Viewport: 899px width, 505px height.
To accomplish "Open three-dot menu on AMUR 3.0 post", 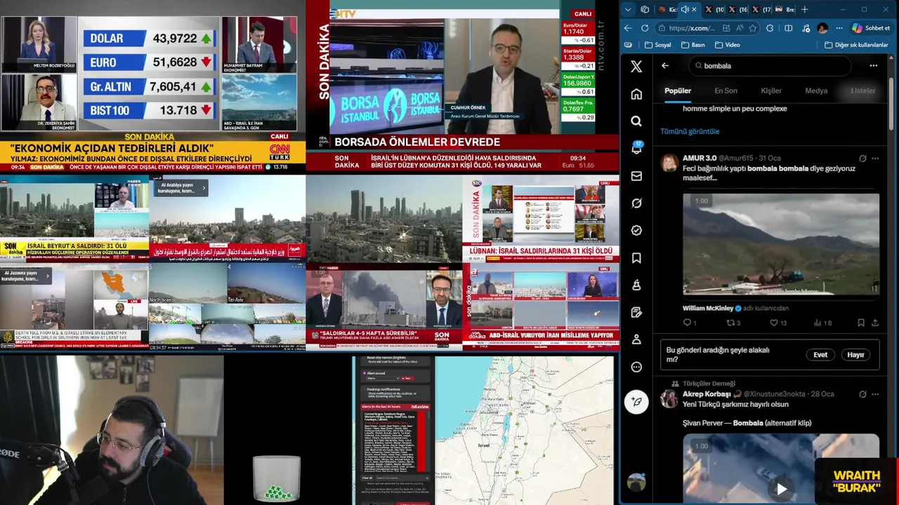I will pyautogui.click(x=875, y=159).
